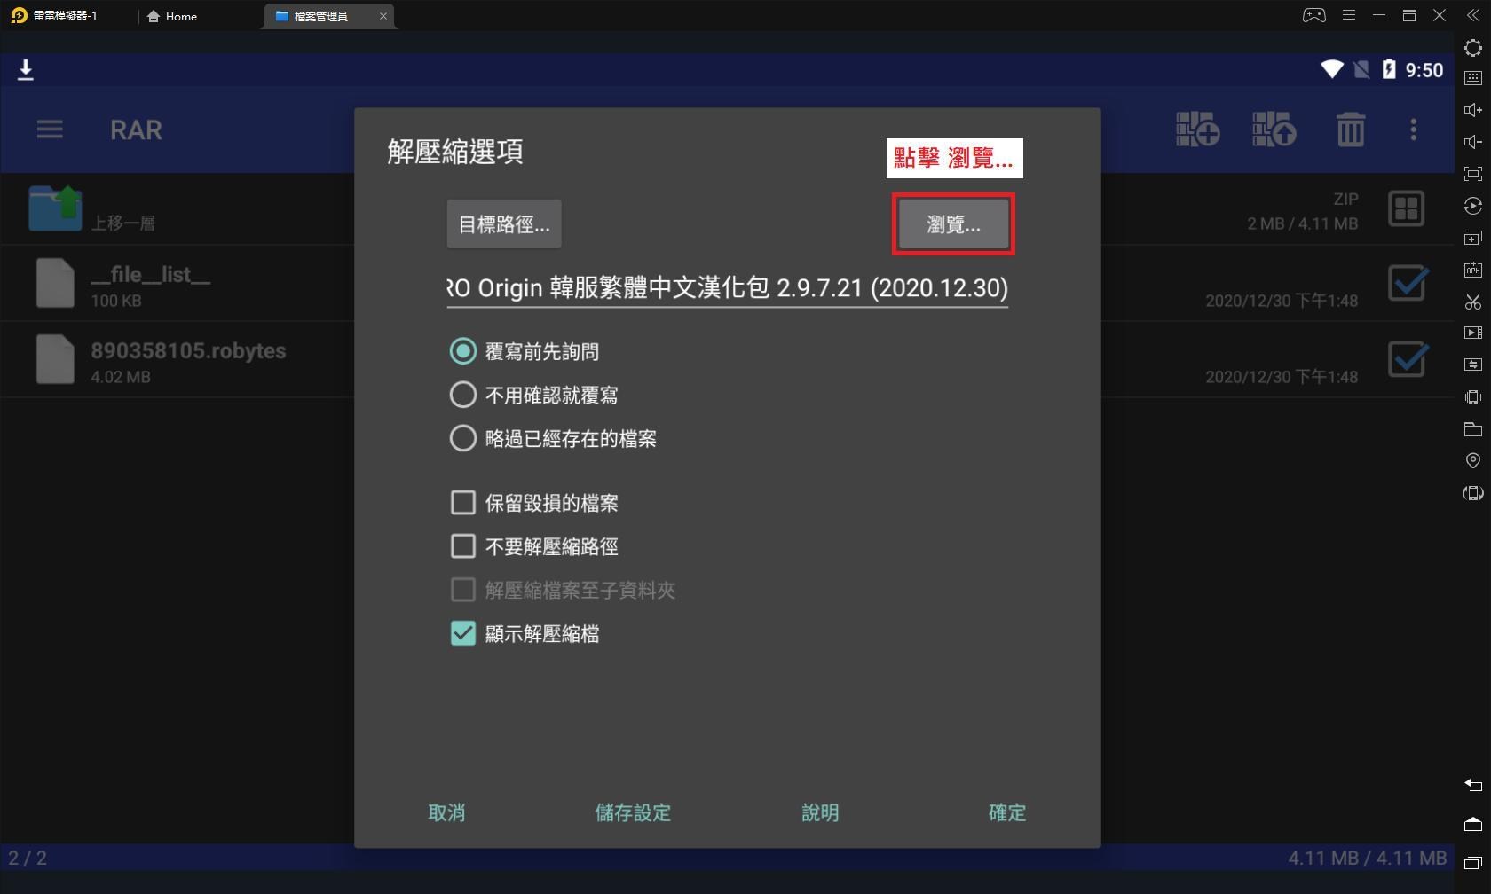
Task: Click the video record icon in sidebar
Action: (x=1472, y=333)
